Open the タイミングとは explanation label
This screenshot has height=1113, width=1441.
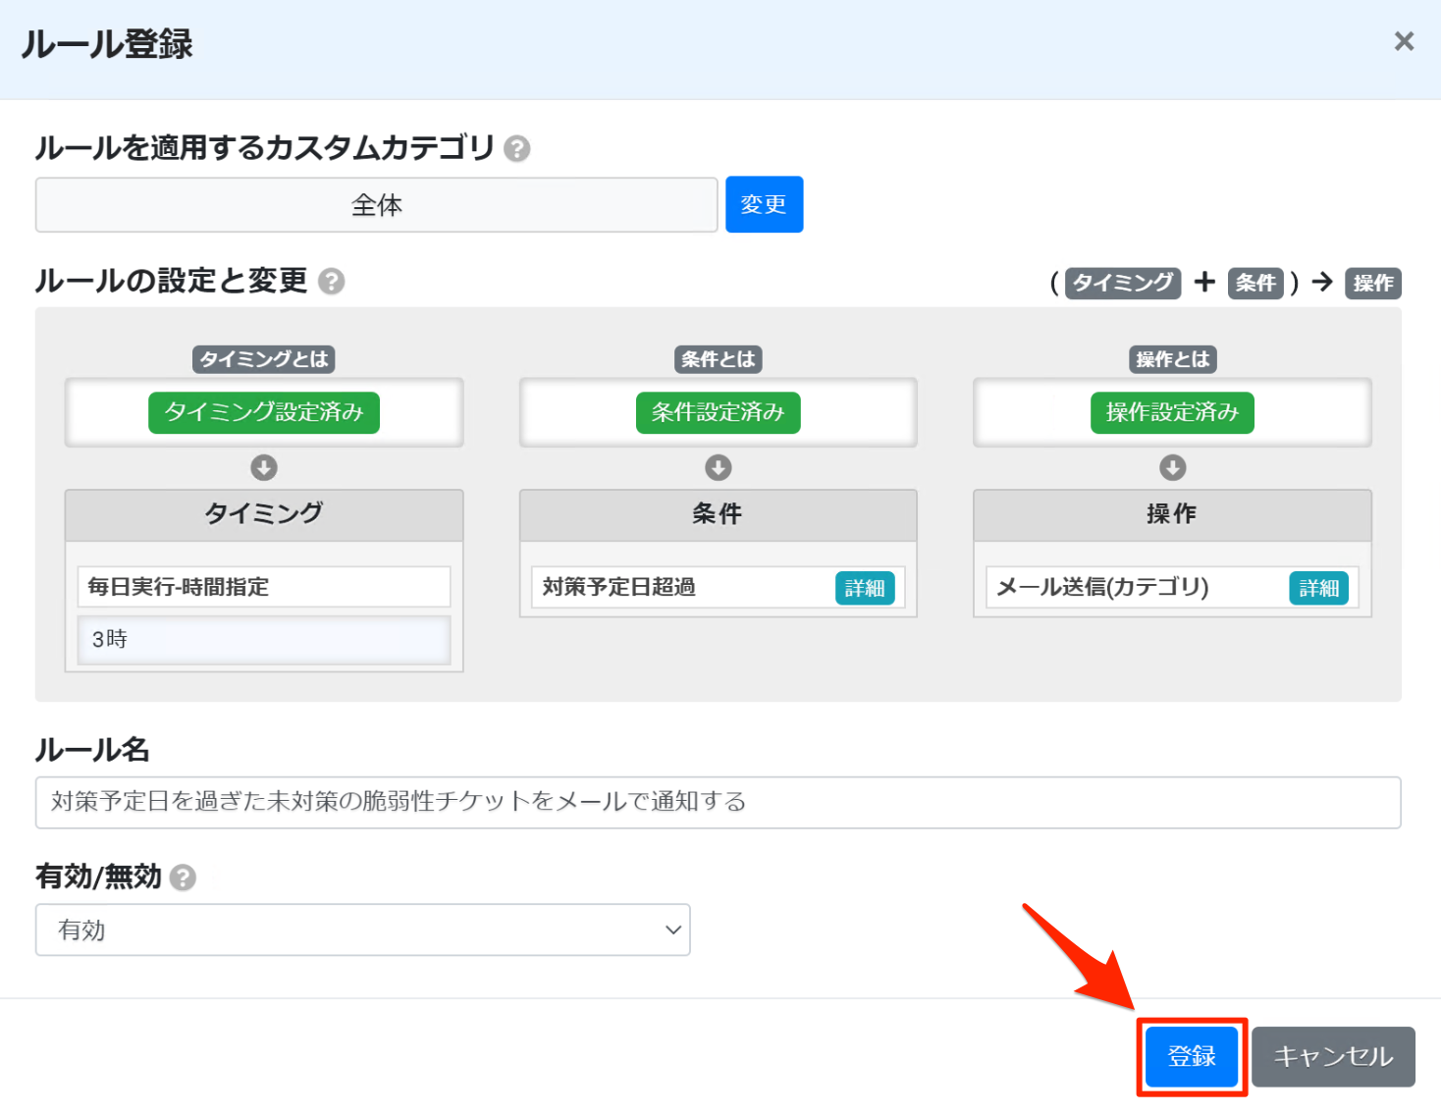point(264,359)
